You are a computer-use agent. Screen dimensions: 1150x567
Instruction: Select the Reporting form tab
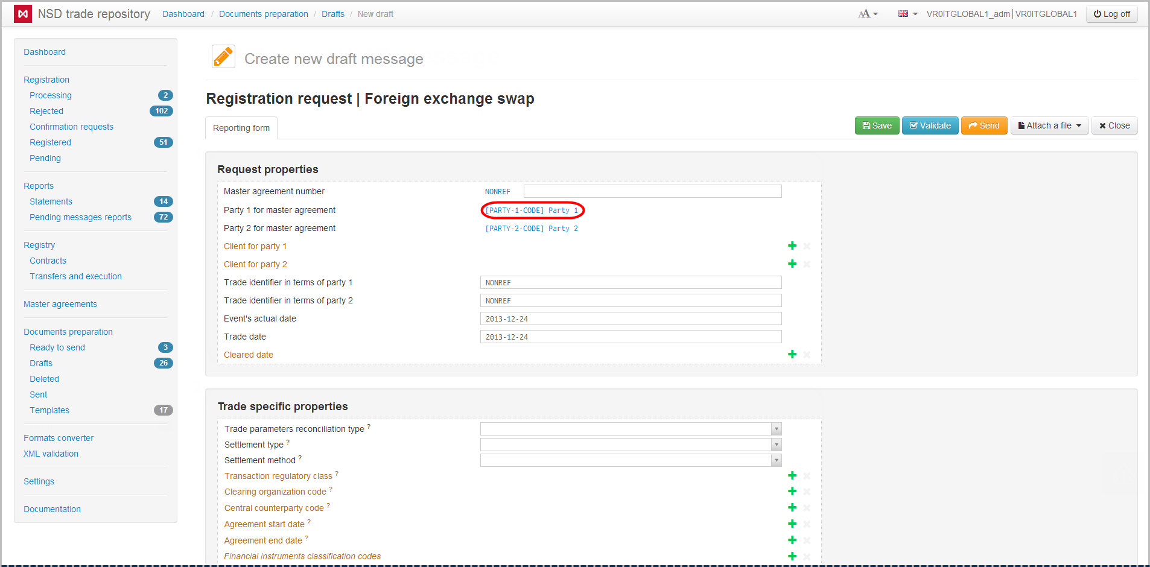click(241, 128)
